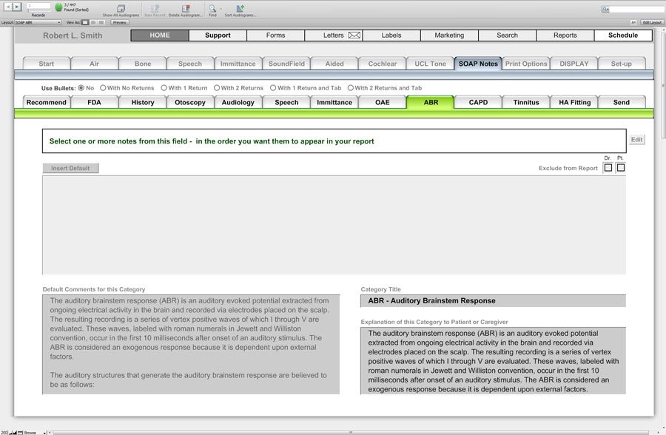The image size is (666, 435).
Task: Select the CAPD notes tab
Action: 478,102
